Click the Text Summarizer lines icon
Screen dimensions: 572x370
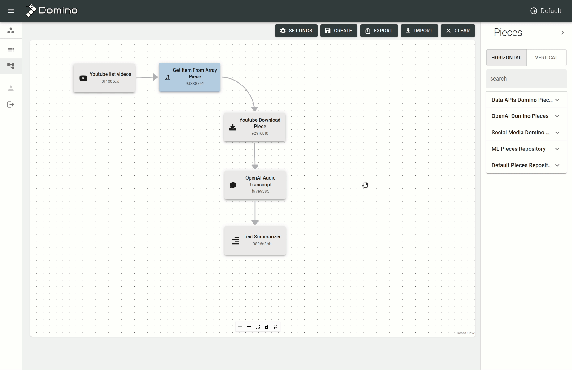click(236, 241)
